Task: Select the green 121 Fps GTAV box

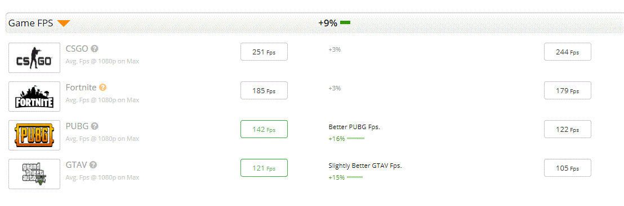Action: pyautogui.click(x=264, y=168)
